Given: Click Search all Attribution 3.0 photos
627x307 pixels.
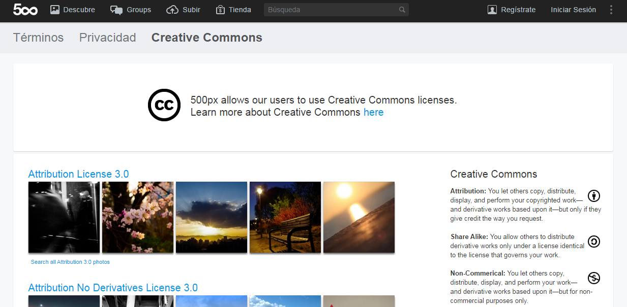Looking at the screenshot, I should (70, 262).
